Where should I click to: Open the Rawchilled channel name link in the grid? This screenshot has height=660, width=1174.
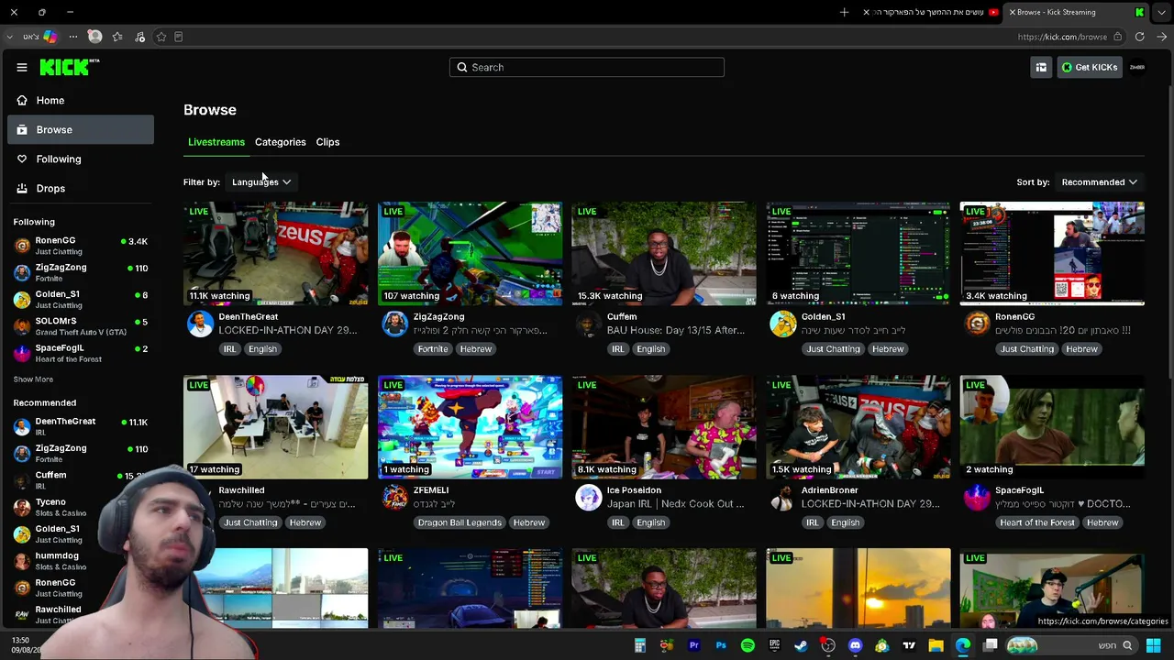[x=241, y=490]
